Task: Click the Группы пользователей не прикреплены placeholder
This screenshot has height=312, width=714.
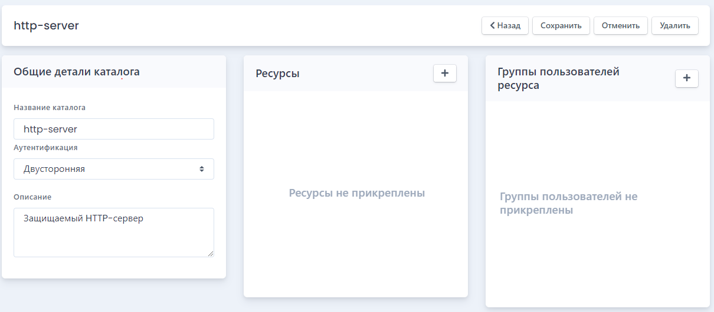Action: [x=569, y=203]
